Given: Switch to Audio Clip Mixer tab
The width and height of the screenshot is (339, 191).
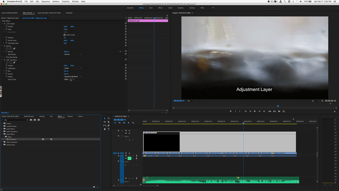Looking at the screenshot, I should (49, 13).
